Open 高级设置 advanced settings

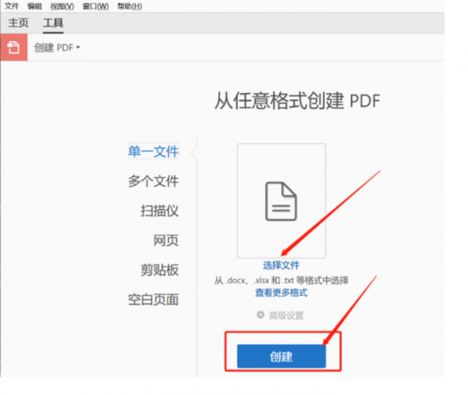pos(286,315)
